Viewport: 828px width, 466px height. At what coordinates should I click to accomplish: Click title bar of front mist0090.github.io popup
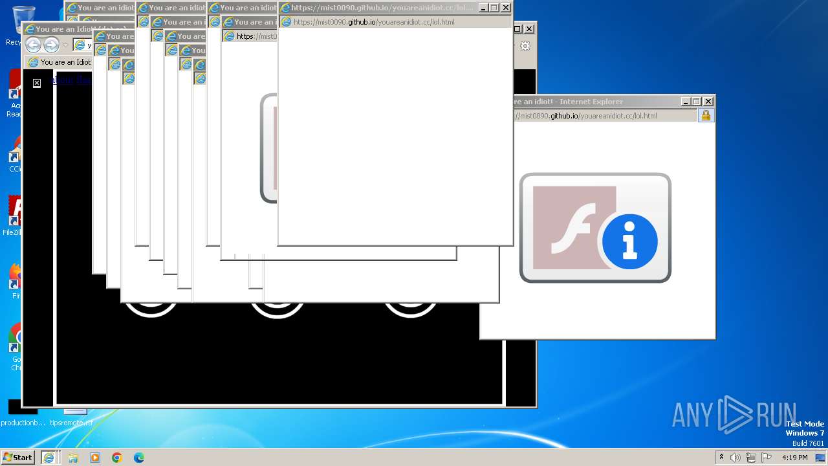coord(378,8)
